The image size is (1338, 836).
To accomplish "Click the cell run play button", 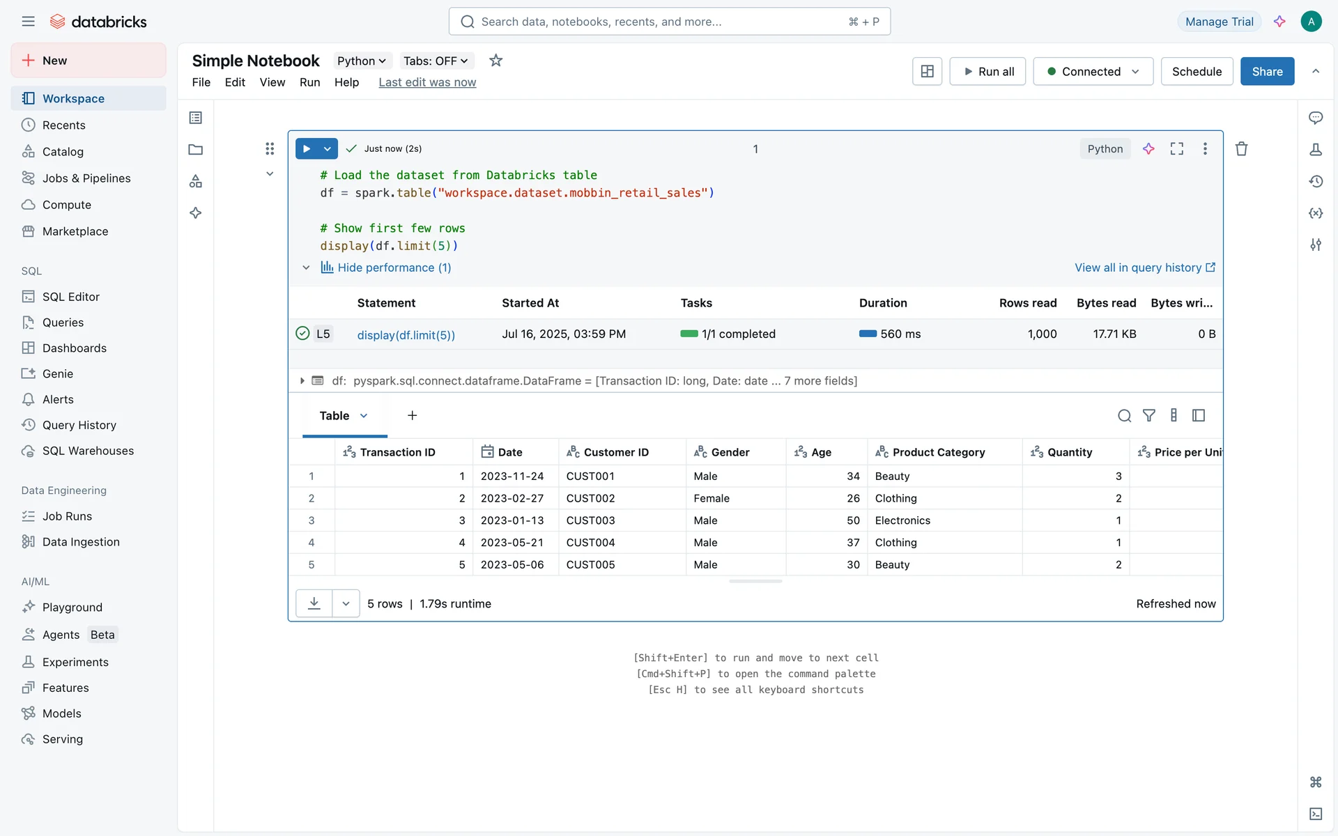I will 307,148.
